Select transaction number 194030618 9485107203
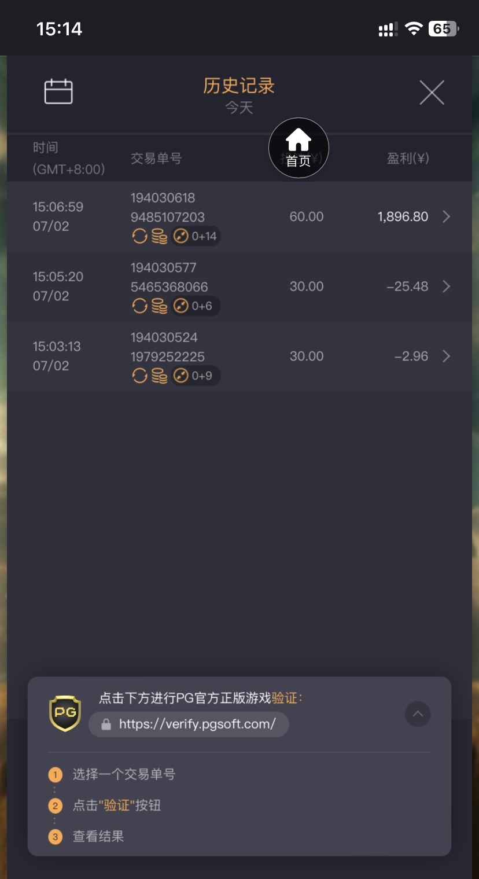 click(x=168, y=207)
